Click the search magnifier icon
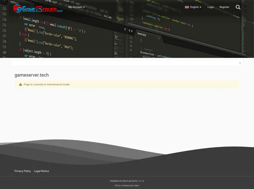 point(238,7)
